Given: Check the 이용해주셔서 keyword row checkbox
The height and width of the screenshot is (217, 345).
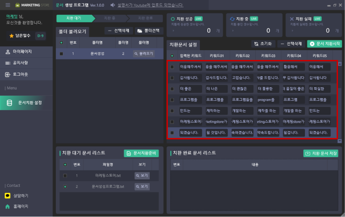Looking at the screenshot, I should point(172,67).
